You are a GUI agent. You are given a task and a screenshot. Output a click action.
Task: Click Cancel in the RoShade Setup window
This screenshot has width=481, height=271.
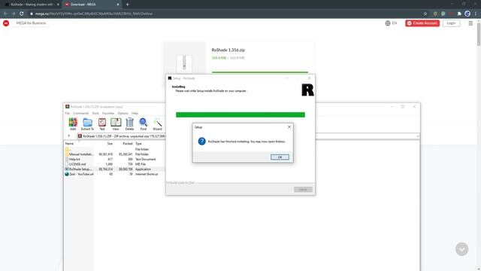coord(303,189)
